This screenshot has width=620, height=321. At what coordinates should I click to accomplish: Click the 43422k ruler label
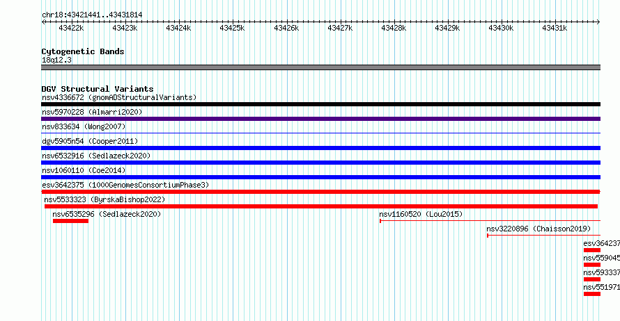71,28
